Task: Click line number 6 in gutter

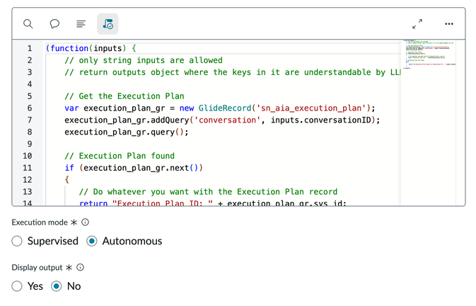Action: (30, 108)
